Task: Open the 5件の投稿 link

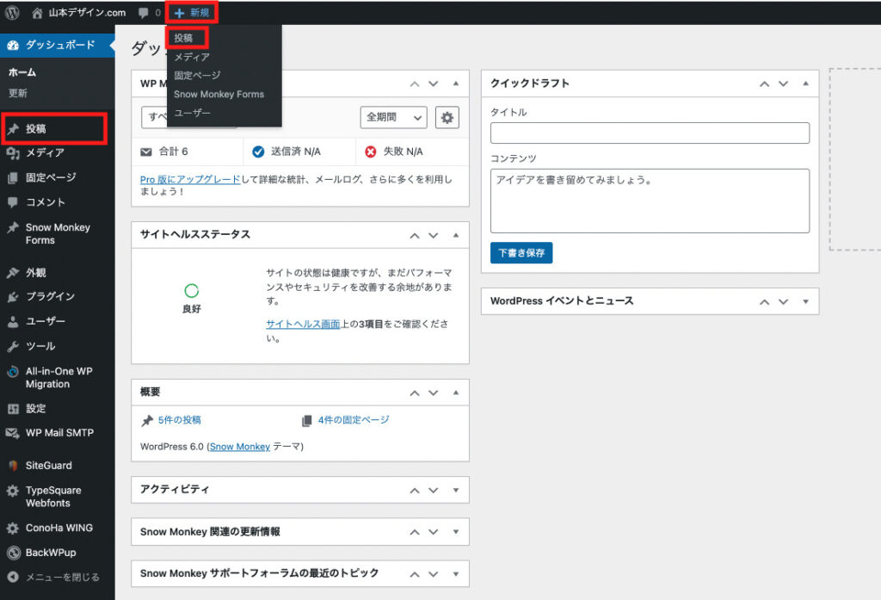Action: pos(179,420)
